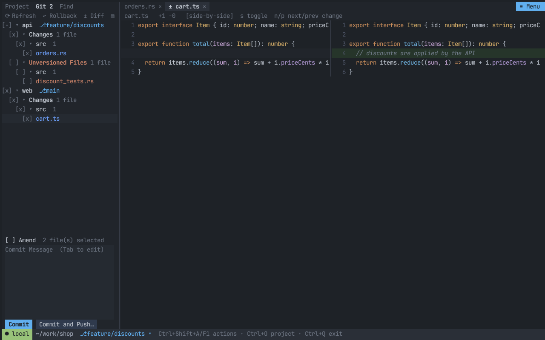545x340 pixels.
Task: Click the main branch label beside web
Action: (x=49, y=91)
